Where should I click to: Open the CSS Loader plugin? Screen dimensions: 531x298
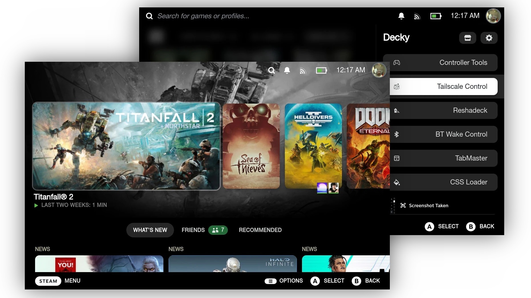[443, 182]
